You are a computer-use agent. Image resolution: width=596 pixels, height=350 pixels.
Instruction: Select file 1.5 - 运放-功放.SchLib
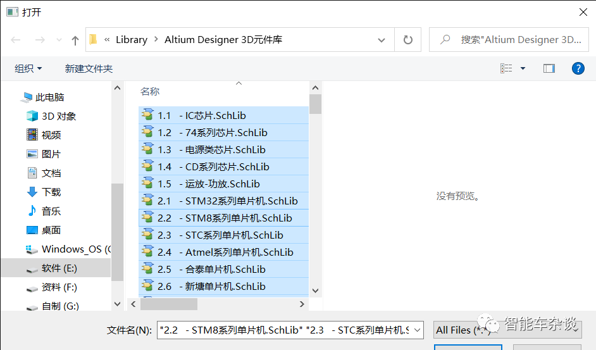(223, 184)
